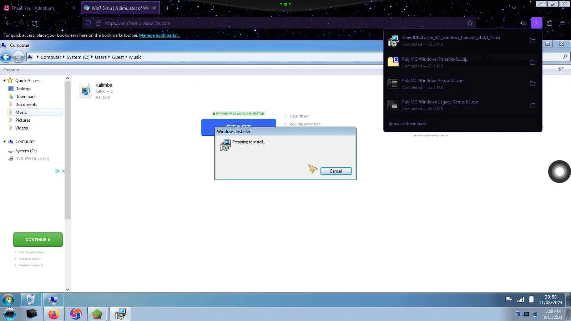The image size is (571, 321).
Task: Open the list all tabs chevron
Action: 514,8
